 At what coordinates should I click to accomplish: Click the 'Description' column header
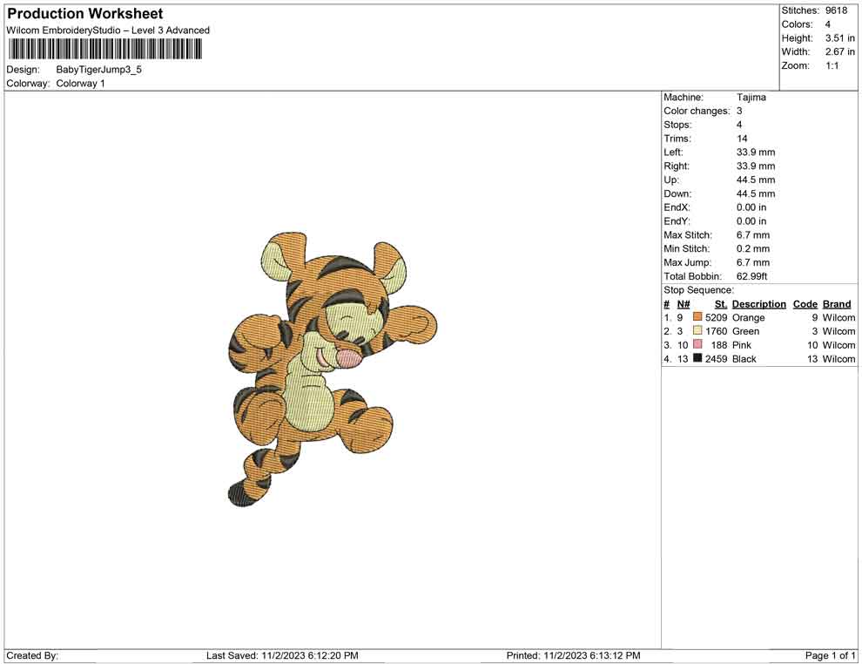[x=758, y=304]
